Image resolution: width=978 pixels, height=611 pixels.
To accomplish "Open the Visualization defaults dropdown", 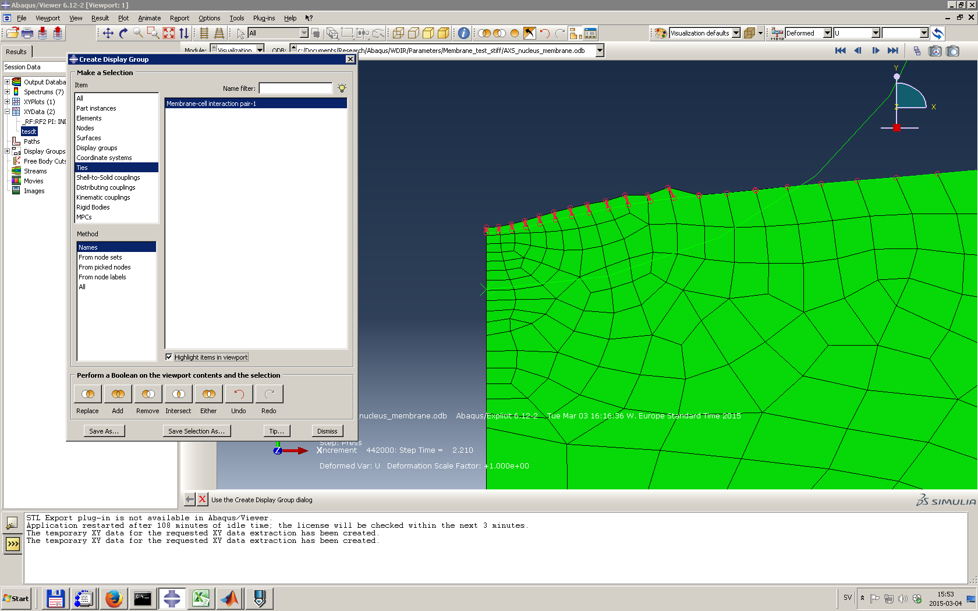I will [736, 33].
